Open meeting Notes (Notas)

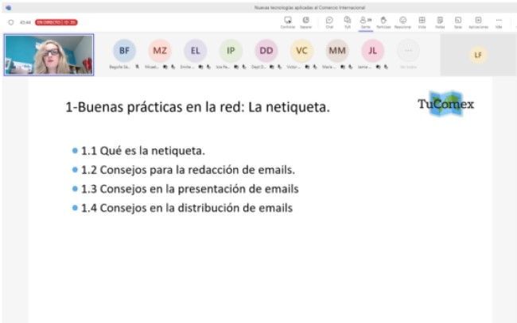(x=440, y=20)
